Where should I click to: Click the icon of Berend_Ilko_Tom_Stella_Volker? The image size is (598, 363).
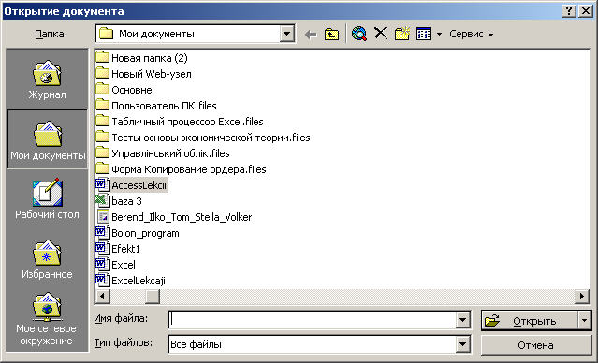pyautogui.click(x=103, y=217)
